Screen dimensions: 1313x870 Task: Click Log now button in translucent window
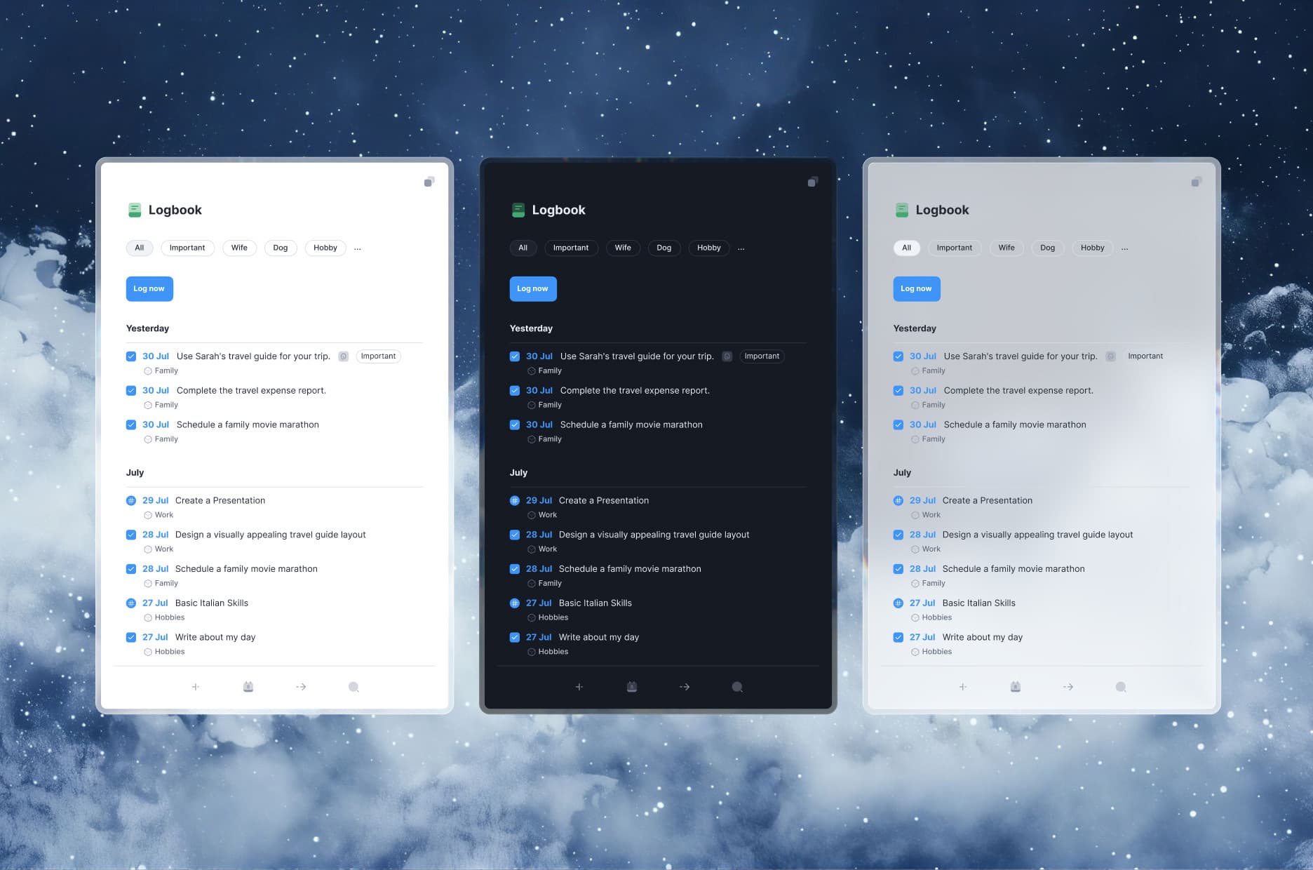pyautogui.click(x=917, y=289)
